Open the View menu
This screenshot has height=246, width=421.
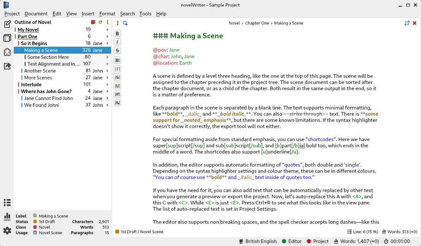click(x=72, y=14)
